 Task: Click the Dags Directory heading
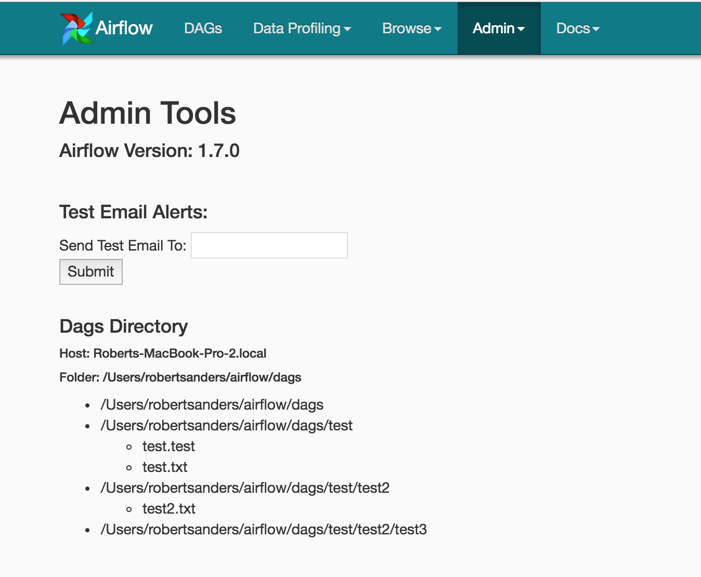pyautogui.click(x=124, y=326)
